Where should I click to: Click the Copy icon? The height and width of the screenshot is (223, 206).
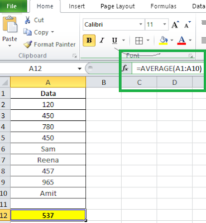[27, 32]
